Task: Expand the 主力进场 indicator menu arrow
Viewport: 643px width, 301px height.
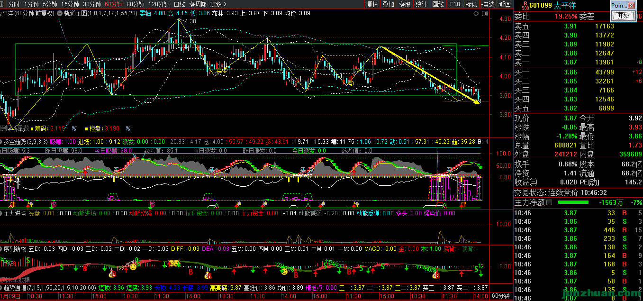Action: coord(1,213)
